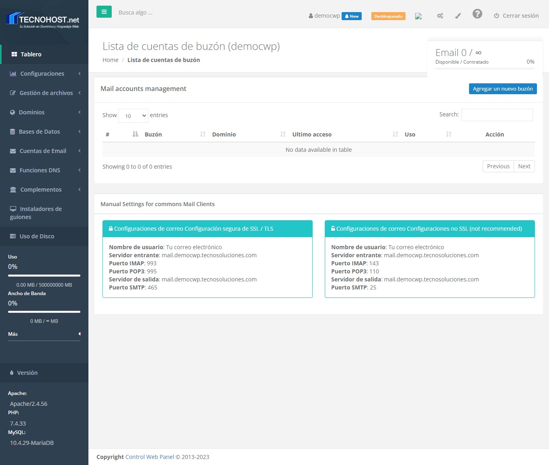Click the paintbrush theme icon
This screenshot has width=549, height=465.
[x=458, y=16]
